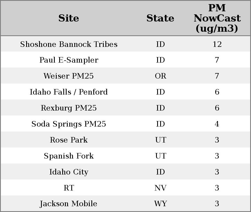The height and width of the screenshot is (212, 251).
Task: Select the Idaho City site name
Action: click(69, 172)
